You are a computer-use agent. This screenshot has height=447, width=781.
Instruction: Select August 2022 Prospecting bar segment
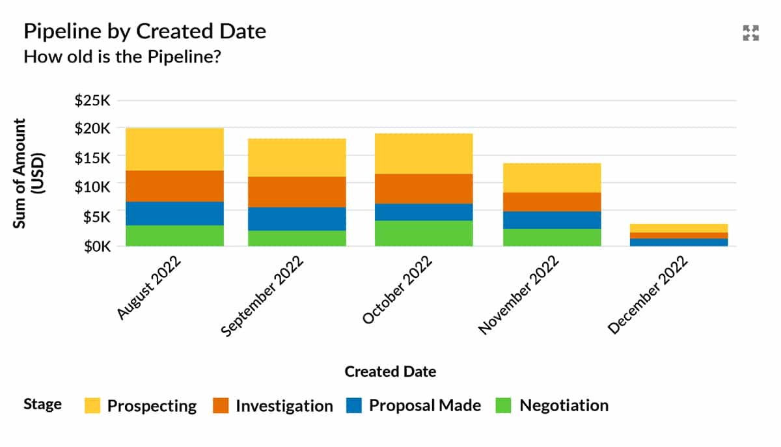point(174,149)
